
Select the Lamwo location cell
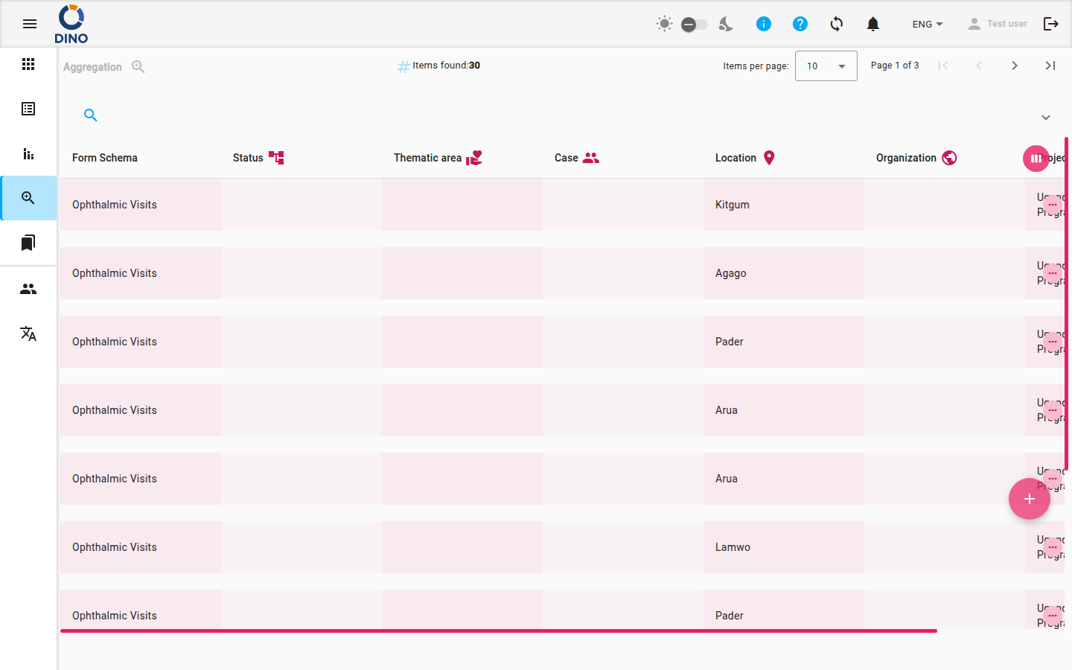click(784, 547)
